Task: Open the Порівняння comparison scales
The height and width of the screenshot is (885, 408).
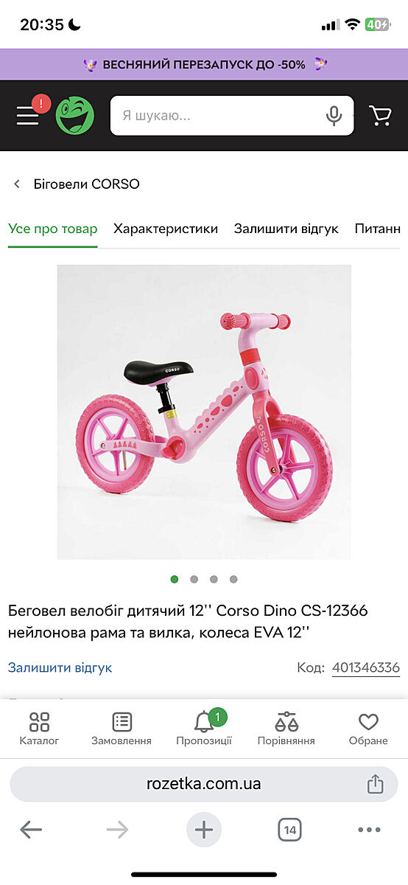Action: click(286, 729)
